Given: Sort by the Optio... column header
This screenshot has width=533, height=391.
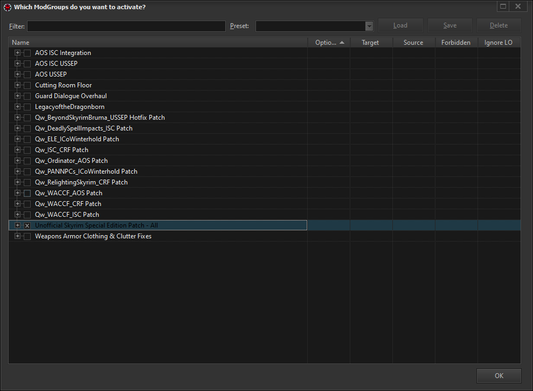Looking at the screenshot, I should 329,43.
